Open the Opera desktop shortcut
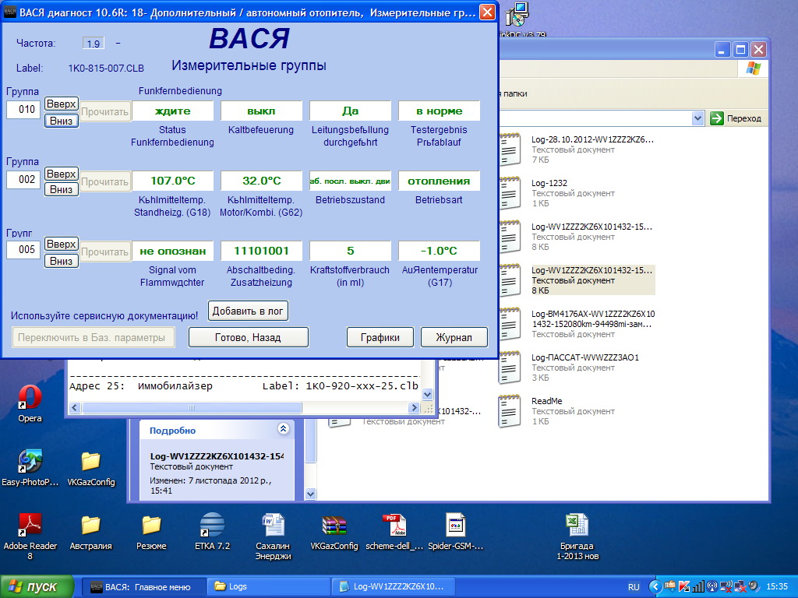Screen dimensions: 798x598 click(x=30, y=397)
